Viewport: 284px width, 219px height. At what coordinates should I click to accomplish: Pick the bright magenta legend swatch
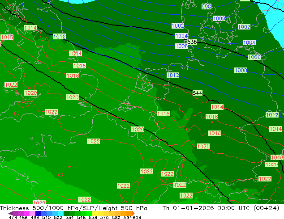pos(27,213)
